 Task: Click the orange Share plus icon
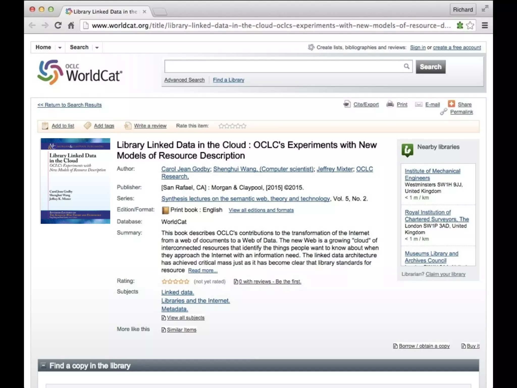pos(451,104)
